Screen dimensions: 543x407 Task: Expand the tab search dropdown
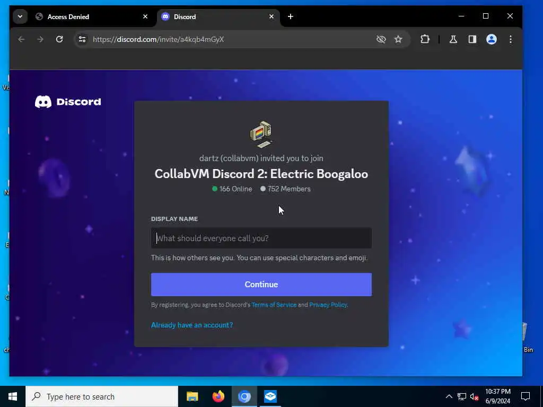20,16
